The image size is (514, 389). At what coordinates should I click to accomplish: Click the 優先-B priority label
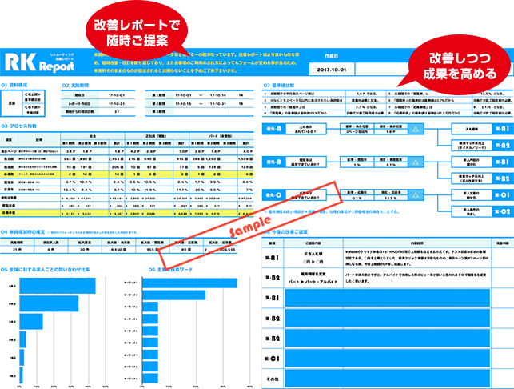(273, 162)
